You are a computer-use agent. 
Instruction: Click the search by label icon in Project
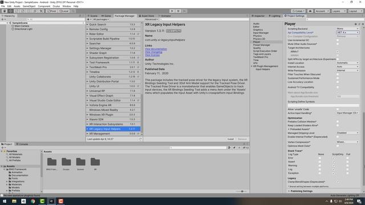(x=234, y=147)
